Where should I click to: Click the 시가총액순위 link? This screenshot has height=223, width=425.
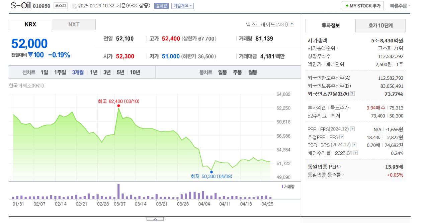pos(321,48)
